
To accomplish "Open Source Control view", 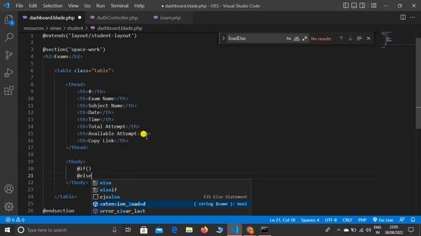I will 9,55.
